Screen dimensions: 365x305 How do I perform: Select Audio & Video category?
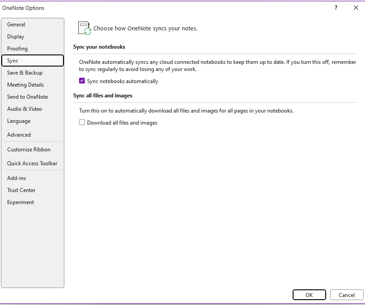click(32, 109)
